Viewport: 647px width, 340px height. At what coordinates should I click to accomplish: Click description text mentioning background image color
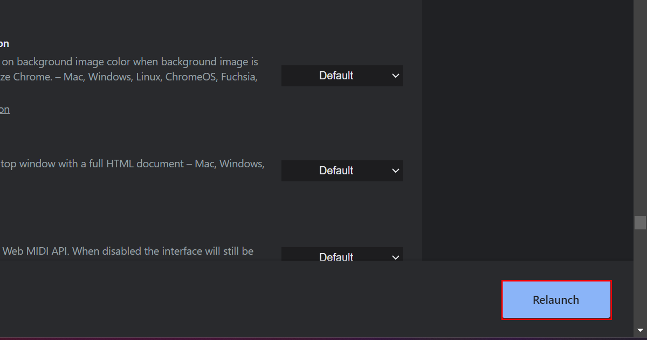129,62
